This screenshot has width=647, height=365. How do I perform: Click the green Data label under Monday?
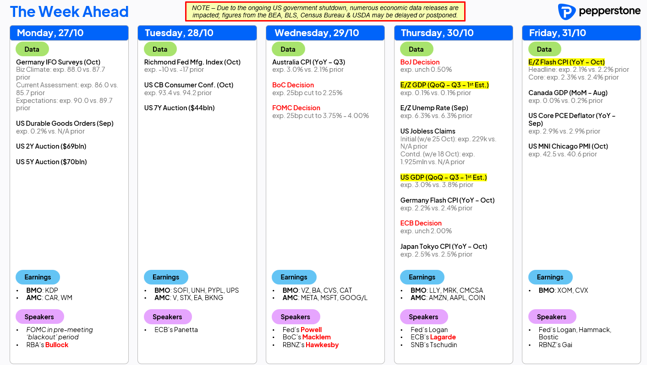pyautogui.click(x=32, y=49)
